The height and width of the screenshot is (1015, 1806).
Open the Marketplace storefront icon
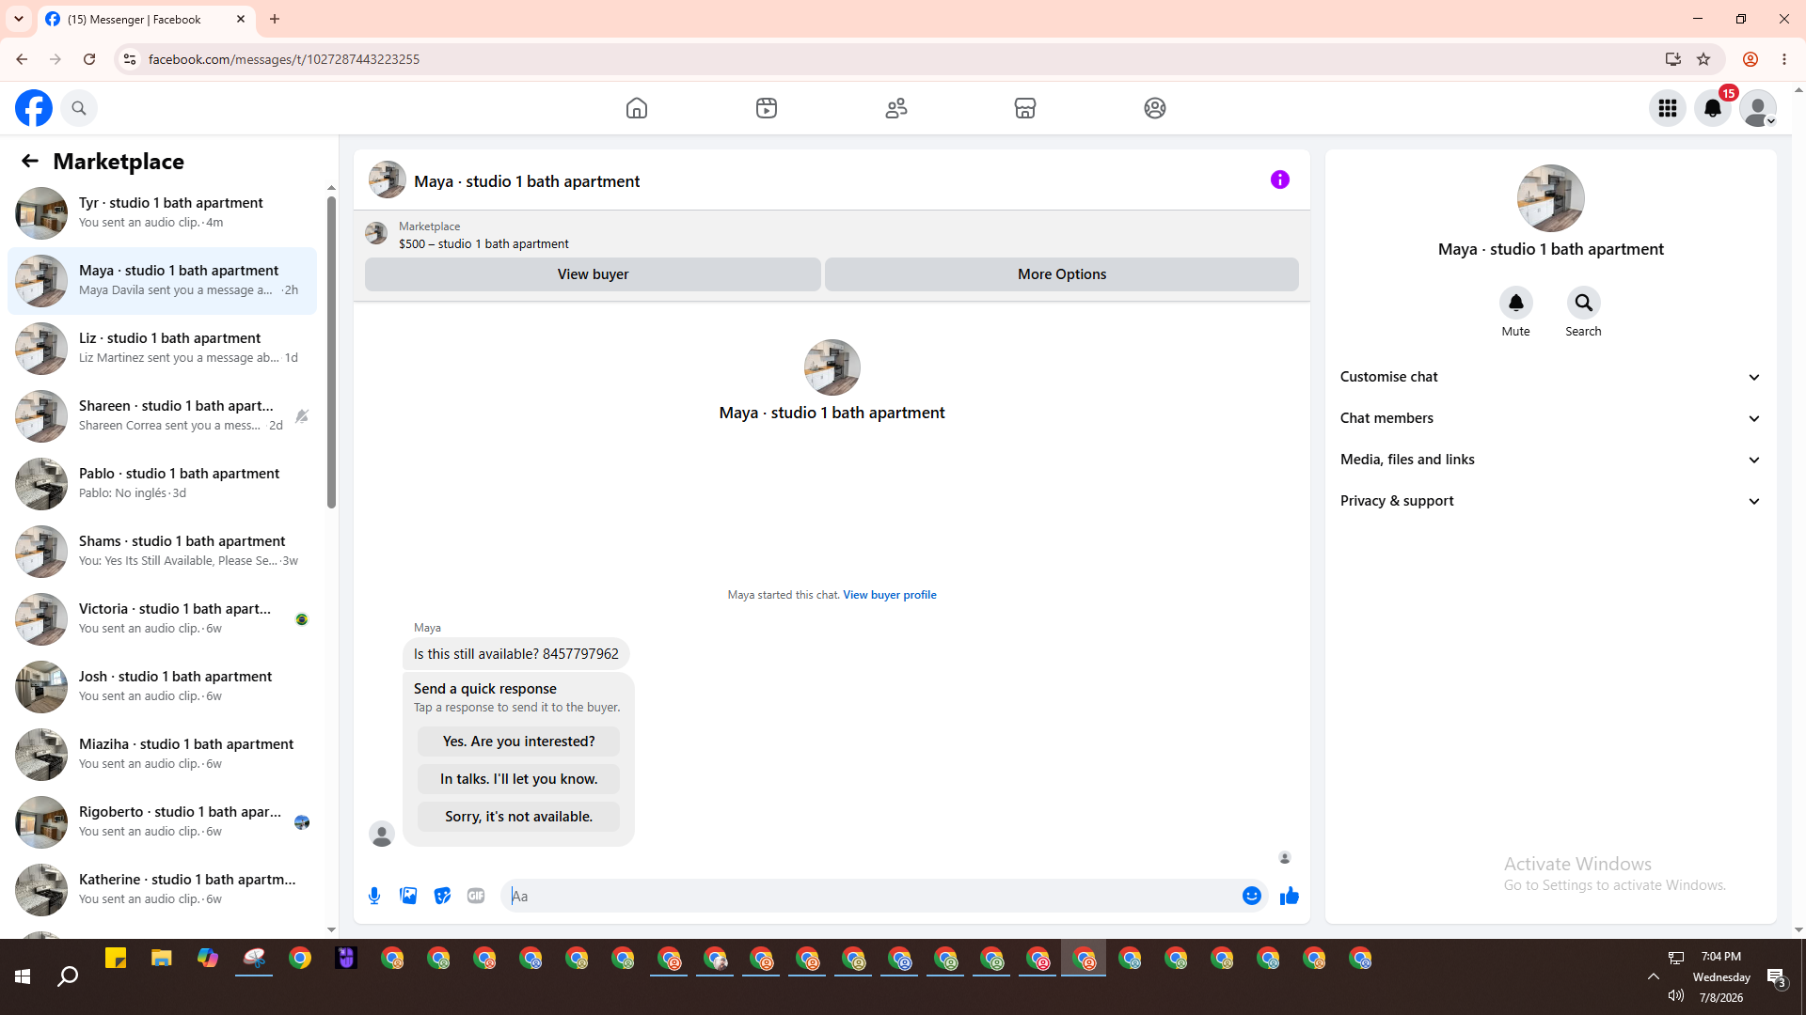click(1025, 108)
